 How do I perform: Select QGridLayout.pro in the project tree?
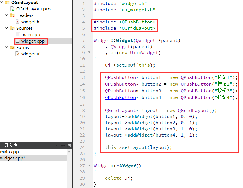(x=33, y=9)
